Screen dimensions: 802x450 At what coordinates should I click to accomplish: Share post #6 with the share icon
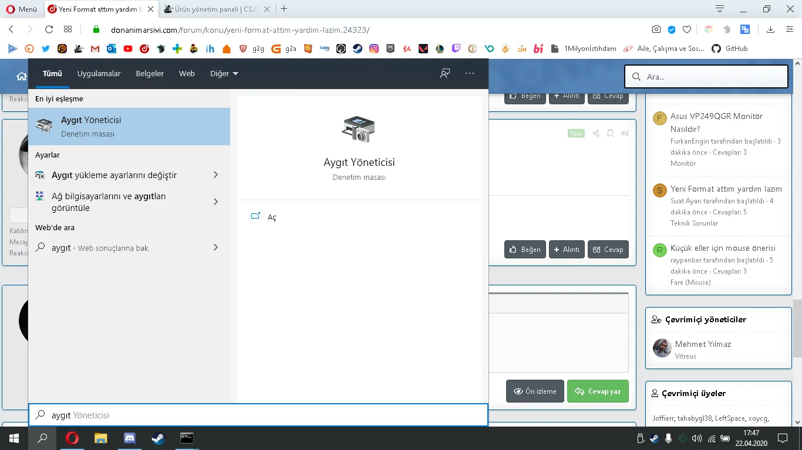click(x=596, y=134)
